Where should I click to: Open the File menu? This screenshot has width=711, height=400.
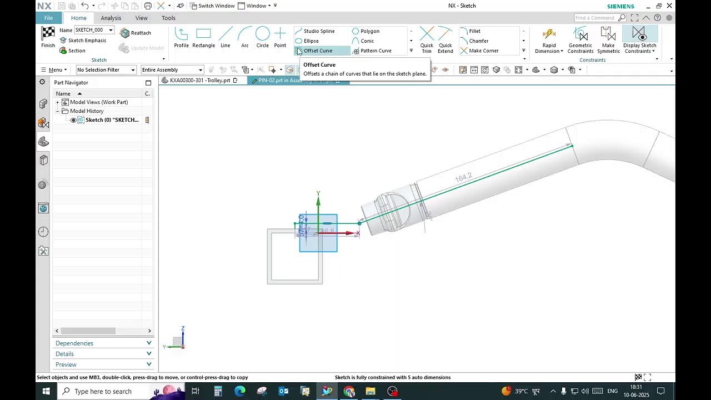tap(49, 18)
